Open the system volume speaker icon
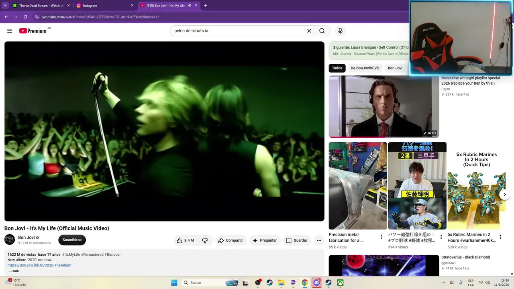 (x=487, y=283)
